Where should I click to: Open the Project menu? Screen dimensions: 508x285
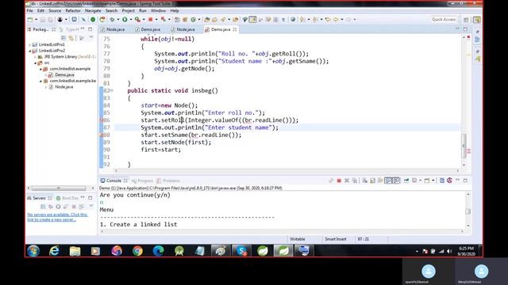(128, 10)
